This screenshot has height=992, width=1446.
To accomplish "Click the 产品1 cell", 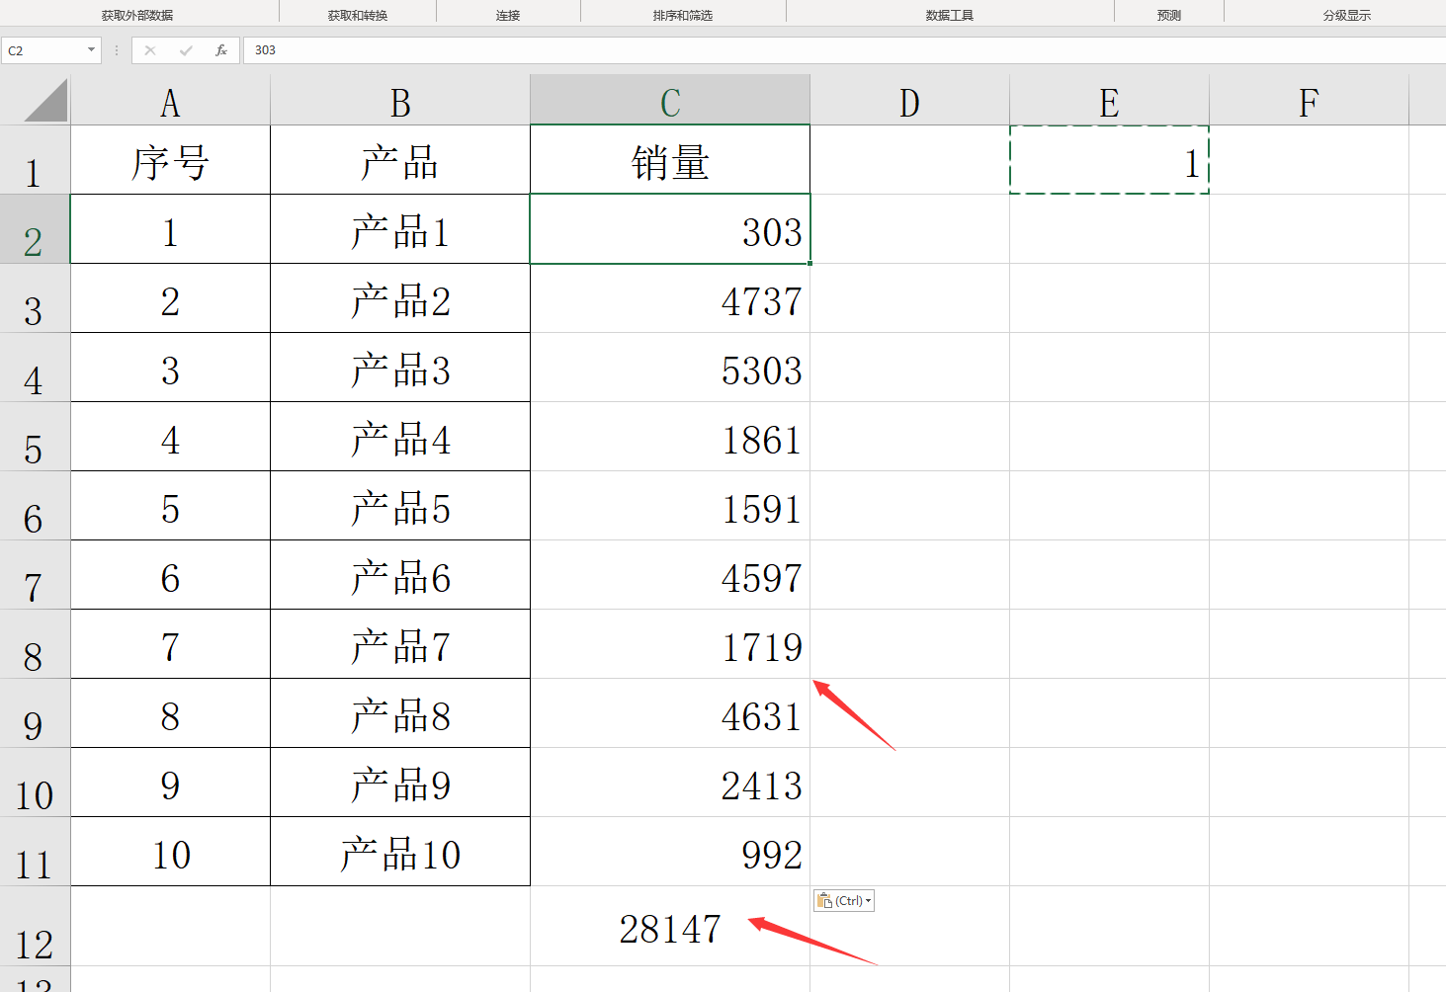I will point(400,229).
